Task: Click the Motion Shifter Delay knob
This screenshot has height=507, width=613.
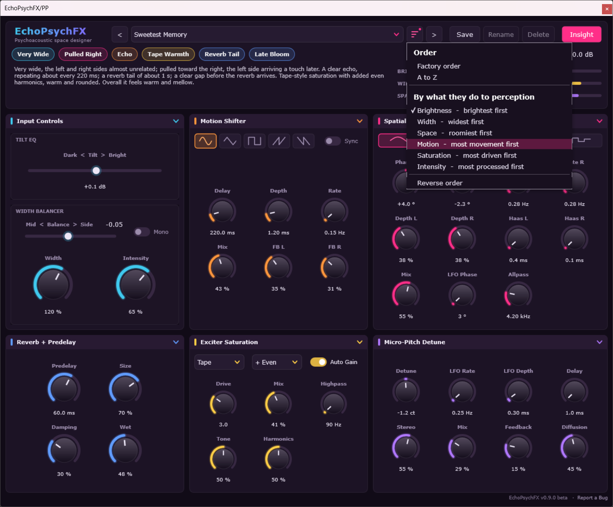Action: pyautogui.click(x=222, y=212)
